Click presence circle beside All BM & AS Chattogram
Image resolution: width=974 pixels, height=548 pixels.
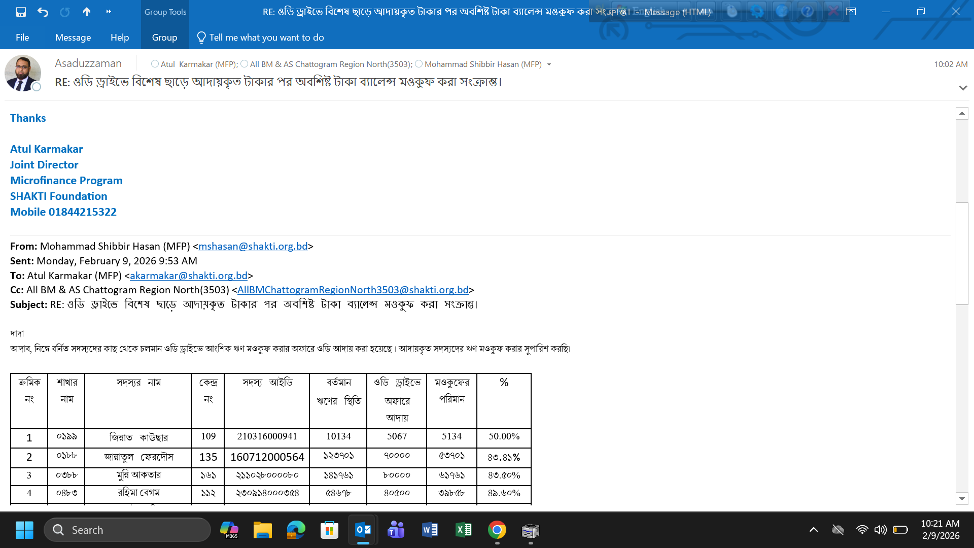coord(245,64)
